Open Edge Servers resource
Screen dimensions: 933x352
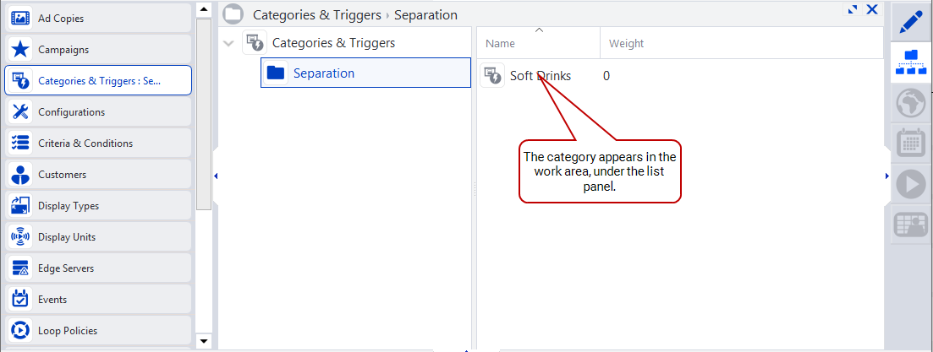(98, 268)
